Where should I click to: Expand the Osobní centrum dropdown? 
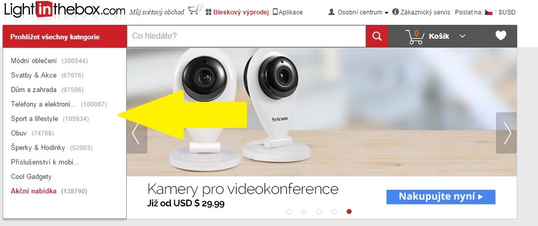tap(358, 12)
